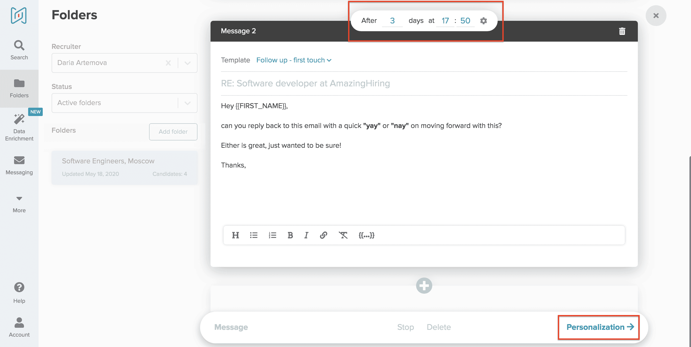The height and width of the screenshot is (347, 691).
Task: Go to Data Enrichment in sidebar
Action: pyautogui.click(x=19, y=127)
